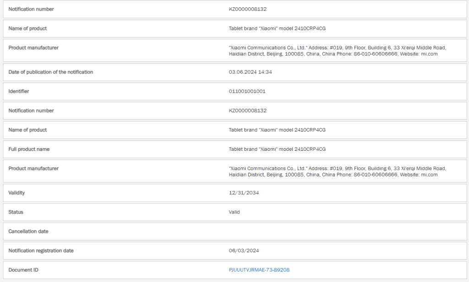Click the topmost Notification number label
Screen dimensions: 469x282
[x=31, y=9]
